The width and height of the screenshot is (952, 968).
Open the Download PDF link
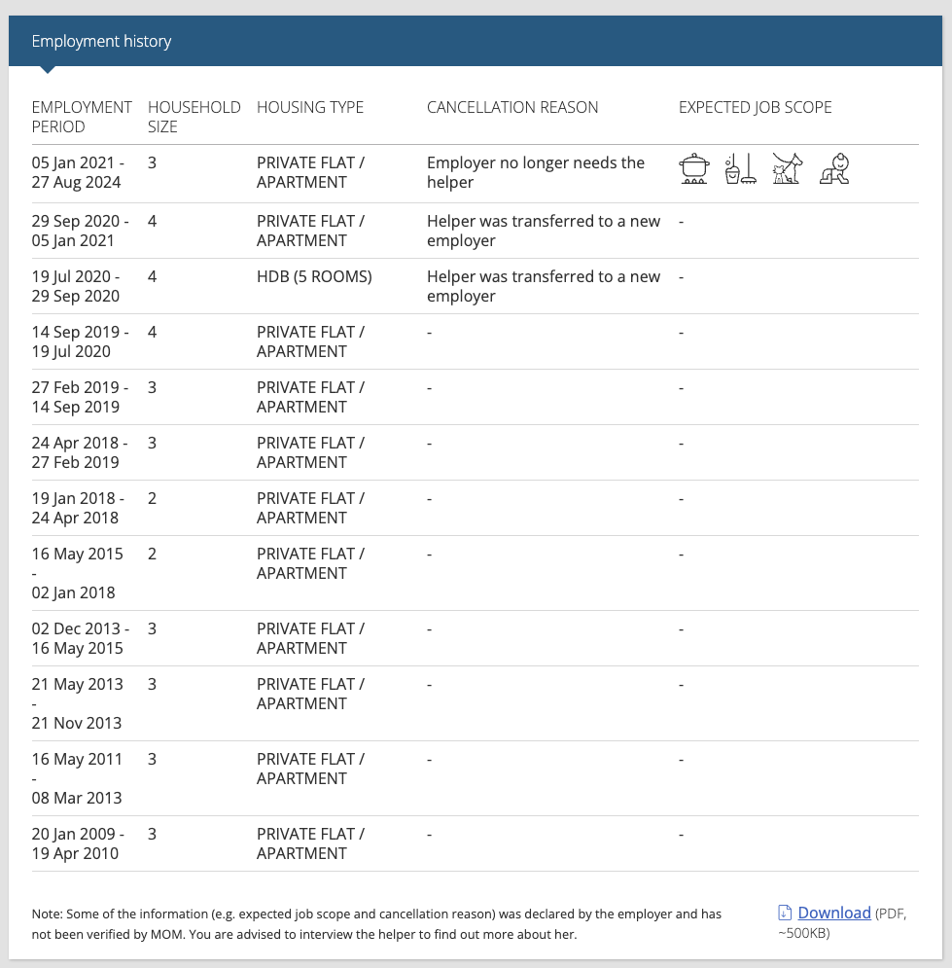834,913
